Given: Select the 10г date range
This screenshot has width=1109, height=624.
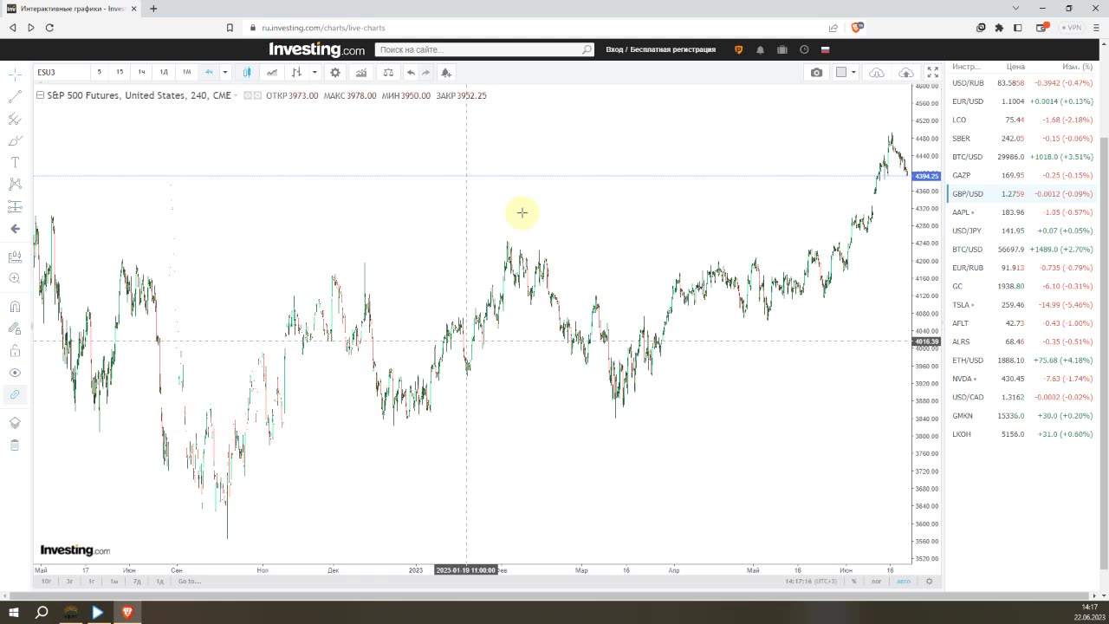Looking at the screenshot, I should 46,582.
